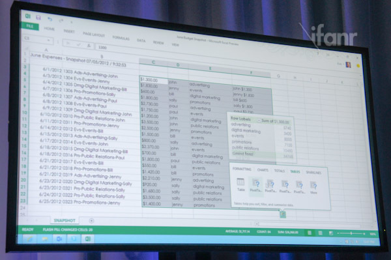Switch to the CHARTS tab in Quick Analysis
391x260 pixels.
click(x=263, y=170)
